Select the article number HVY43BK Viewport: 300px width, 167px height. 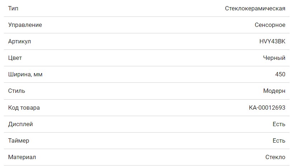click(x=272, y=41)
